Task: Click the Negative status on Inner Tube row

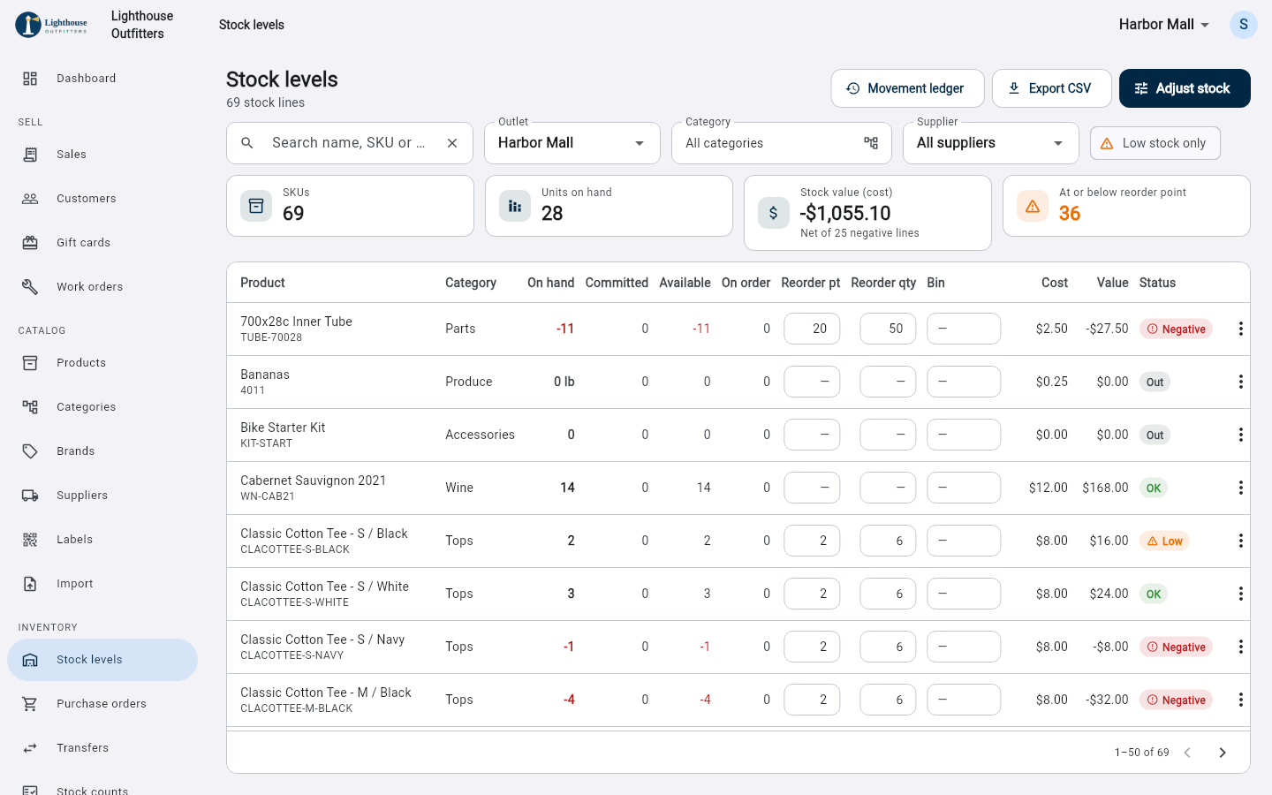Action: (1176, 329)
